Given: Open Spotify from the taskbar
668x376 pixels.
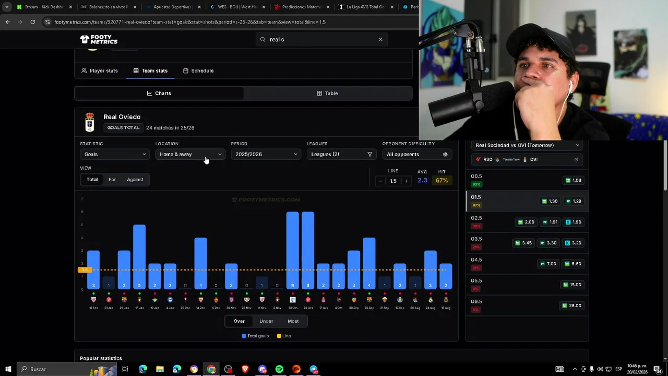Looking at the screenshot, I should 279,369.
